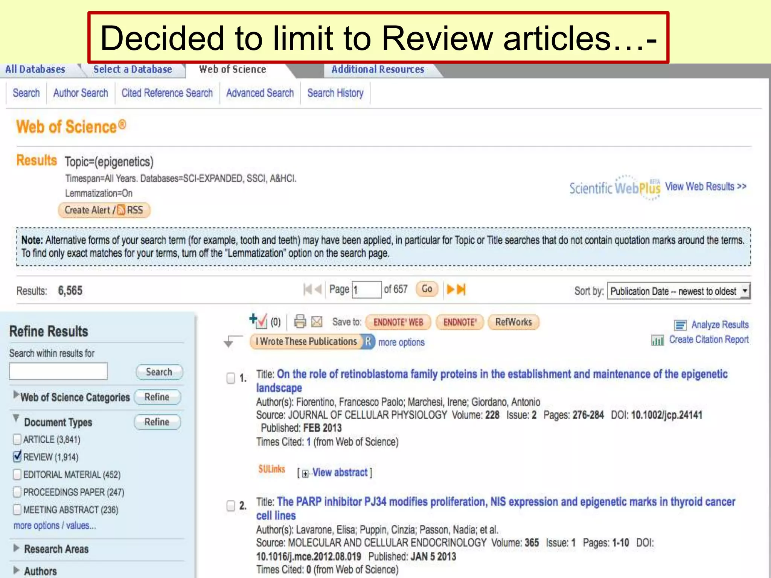Open the Select a Database tab
Viewport: 771px width, 578px height.
click(x=133, y=70)
